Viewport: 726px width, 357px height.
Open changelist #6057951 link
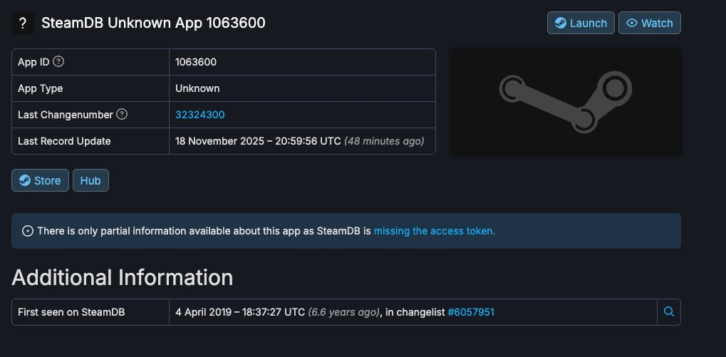(471, 312)
